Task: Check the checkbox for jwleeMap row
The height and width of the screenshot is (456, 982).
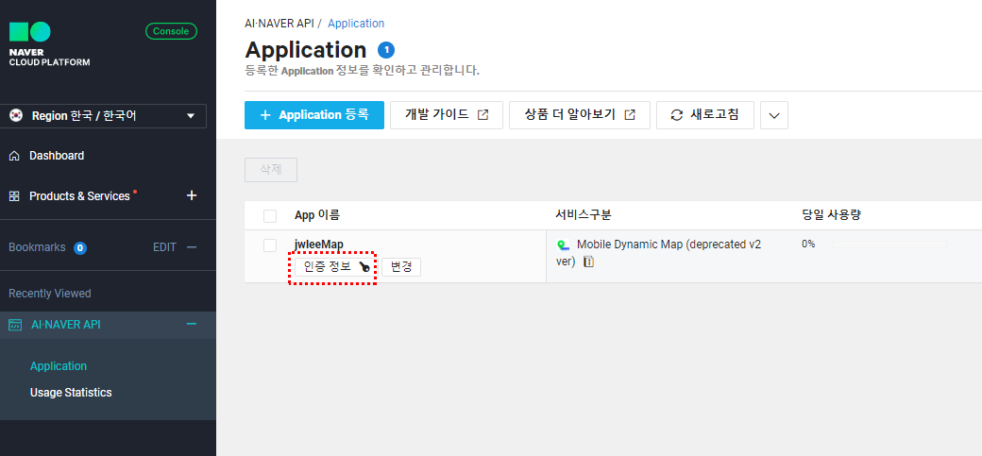Action: pyautogui.click(x=270, y=245)
